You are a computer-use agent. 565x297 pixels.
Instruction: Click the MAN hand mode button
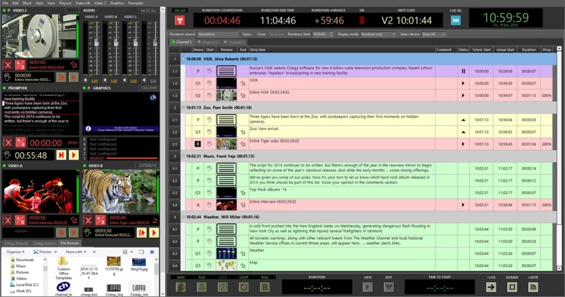pyautogui.click(x=180, y=287)
